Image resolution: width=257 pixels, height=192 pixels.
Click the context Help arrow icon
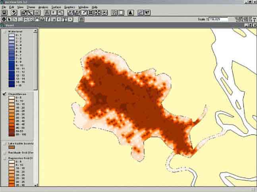tap(147, 13)
